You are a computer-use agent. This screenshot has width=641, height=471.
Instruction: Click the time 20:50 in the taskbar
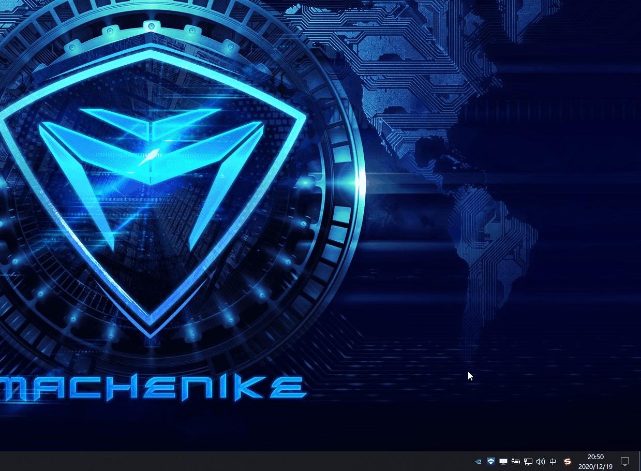[x=595, y=457]
